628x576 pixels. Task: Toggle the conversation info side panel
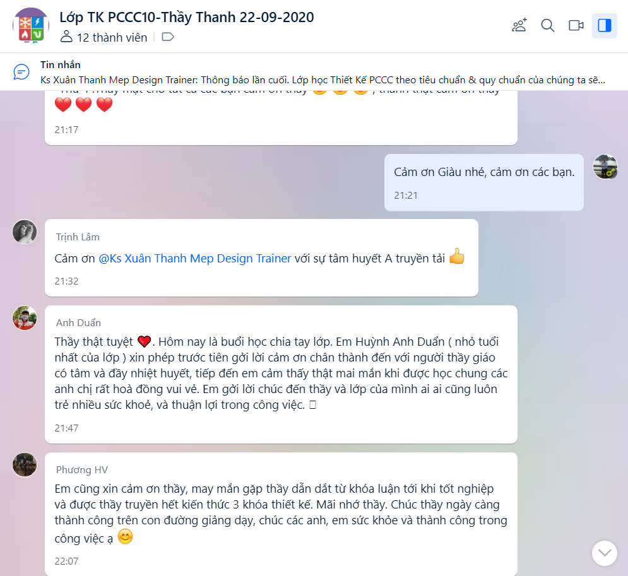(605, 25)
